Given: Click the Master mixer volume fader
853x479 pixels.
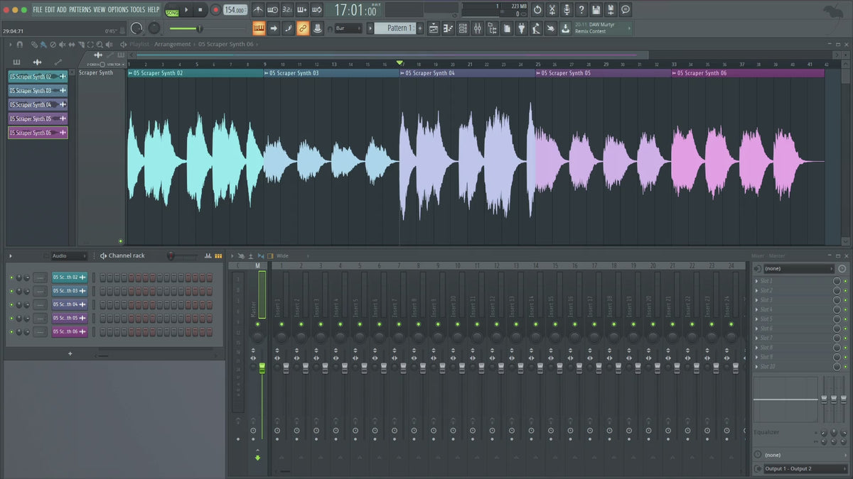Looking at the screenshot, I should 262,367.
